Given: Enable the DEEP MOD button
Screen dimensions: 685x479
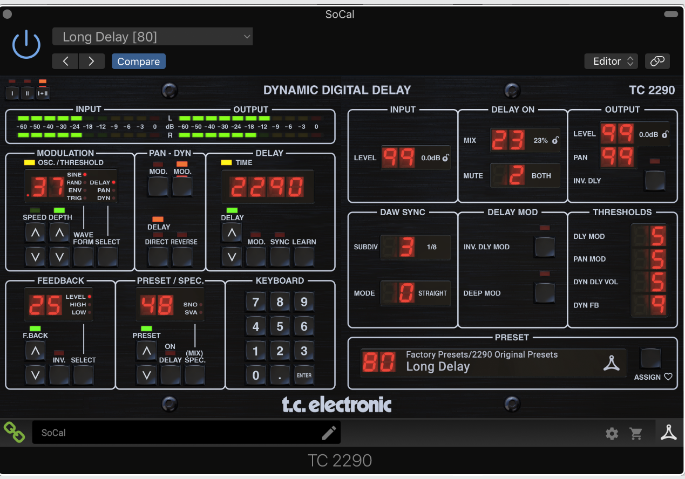Looking at the screenshot, I should click(x=545, y=293).
